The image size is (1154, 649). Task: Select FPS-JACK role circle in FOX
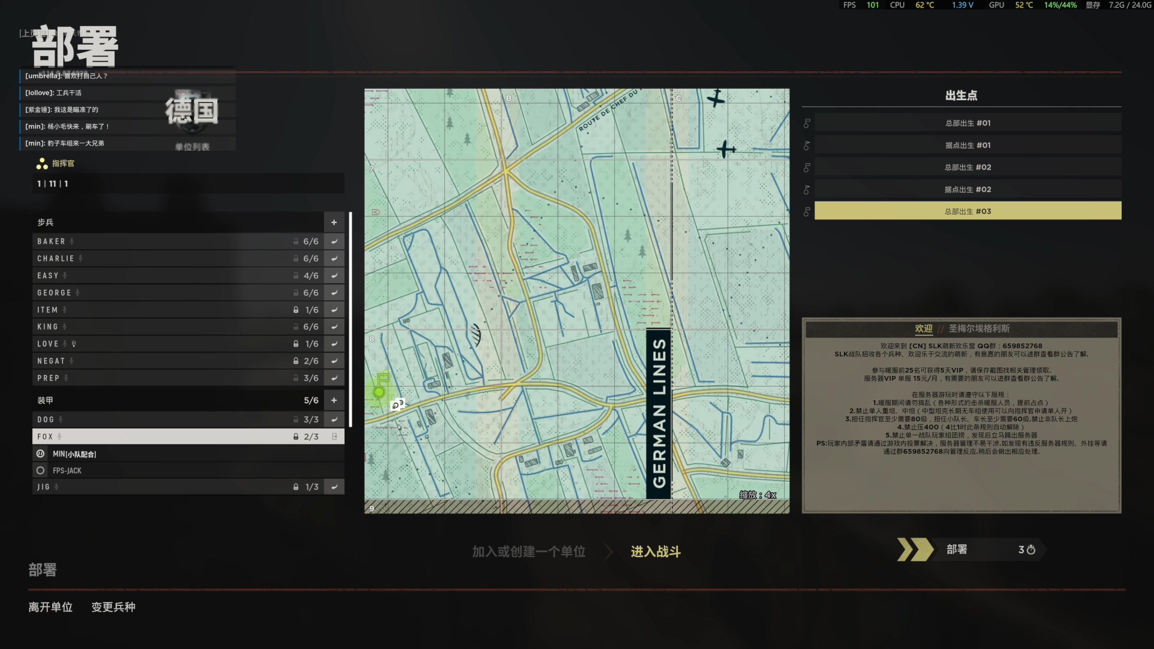coord(41,471)
